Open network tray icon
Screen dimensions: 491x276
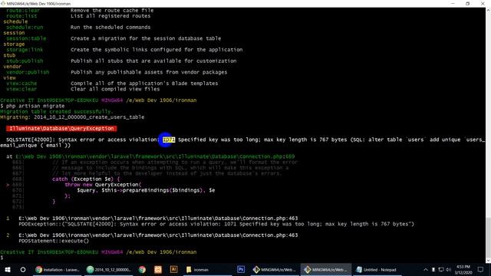pos(441,269)
